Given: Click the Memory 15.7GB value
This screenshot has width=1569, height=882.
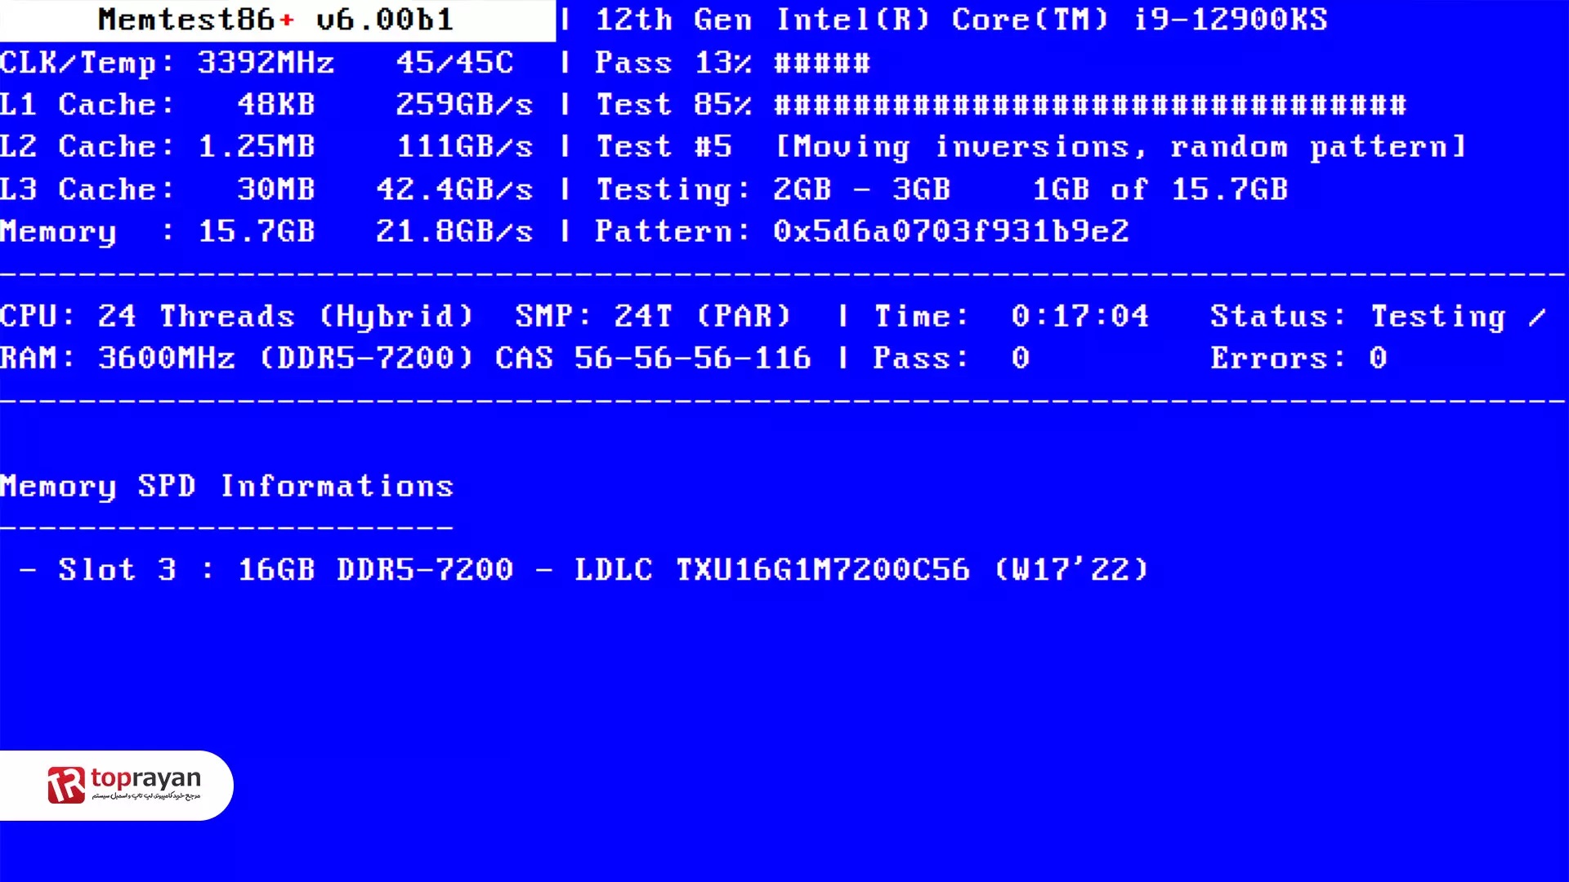Looking at the screenshot, I should coord(256,231).
